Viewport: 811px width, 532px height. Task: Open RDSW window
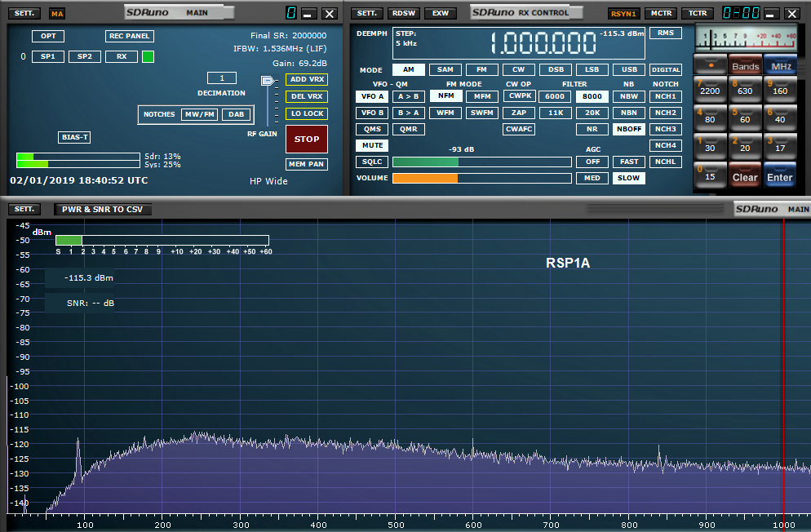pyautogui.click(x=404, y=13)
